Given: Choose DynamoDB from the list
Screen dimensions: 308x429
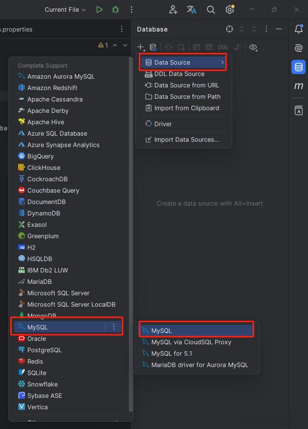Looking at the screenshot, I should 68,213.
